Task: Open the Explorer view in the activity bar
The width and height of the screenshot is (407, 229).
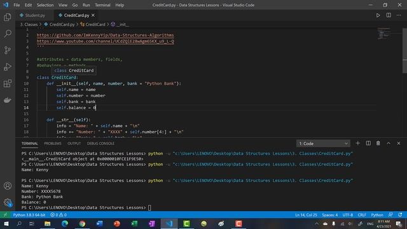Action: click(x=8, y=17)
